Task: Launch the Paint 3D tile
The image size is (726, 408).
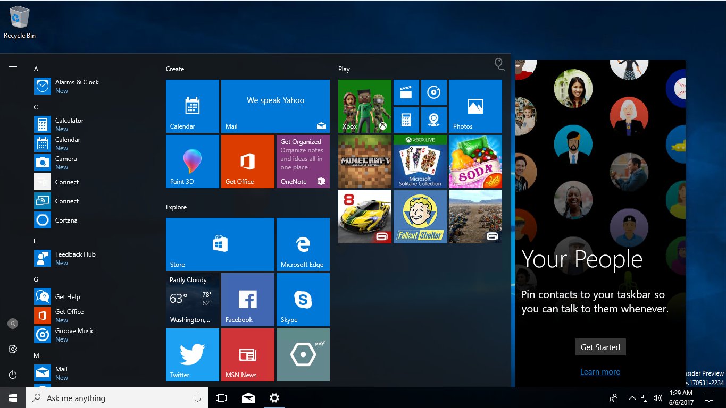Action: pos(193,161)
